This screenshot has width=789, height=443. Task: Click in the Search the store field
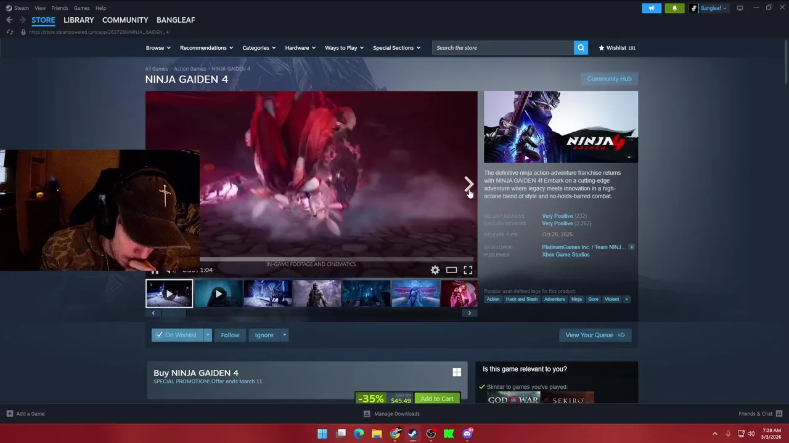[x=504, y=48]
